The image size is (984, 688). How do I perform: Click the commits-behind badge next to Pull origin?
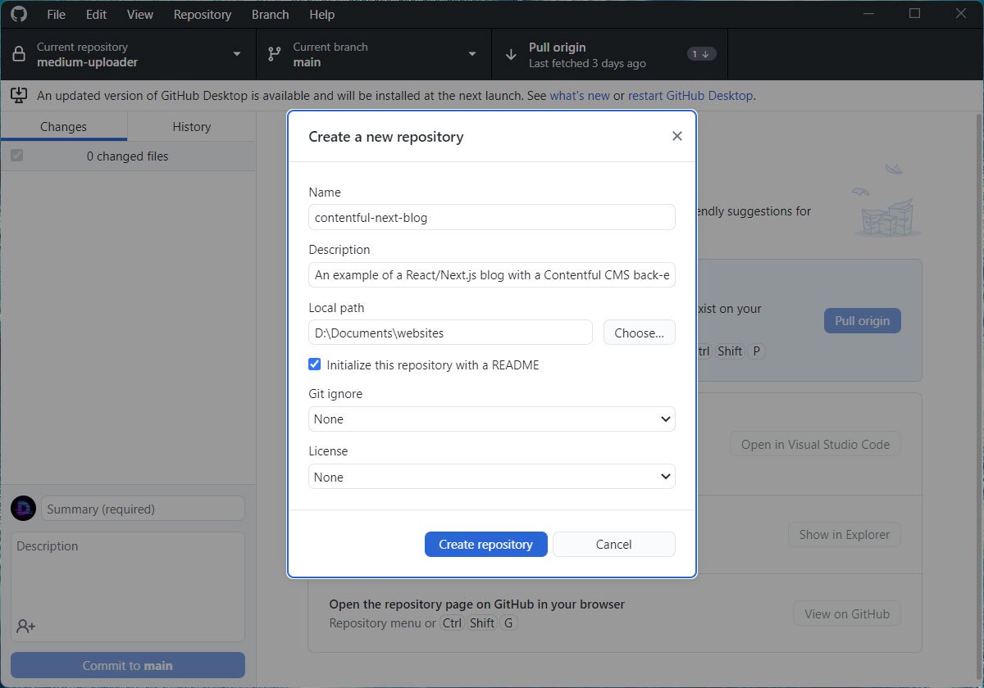pyautogui.click(x=701, y=53)
